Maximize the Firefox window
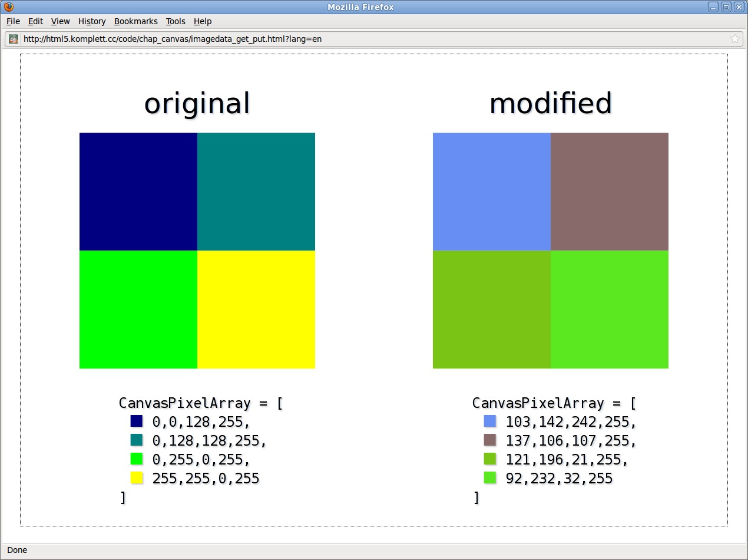The height and width of the screenshot is (560, 748). click(x=726, y=7)
